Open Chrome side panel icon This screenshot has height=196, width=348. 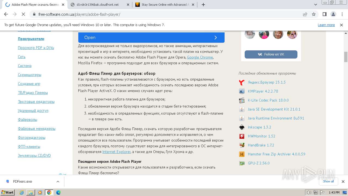point(324,14)
